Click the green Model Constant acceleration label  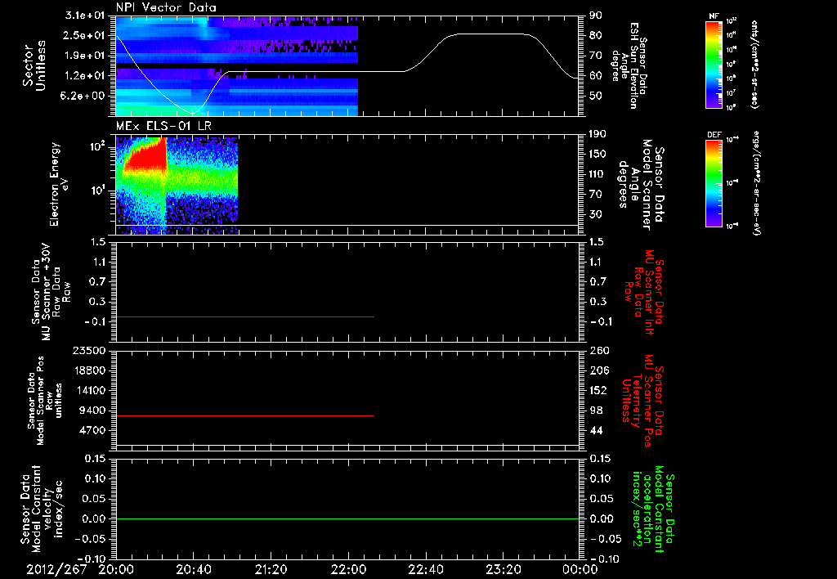[653, 509]
